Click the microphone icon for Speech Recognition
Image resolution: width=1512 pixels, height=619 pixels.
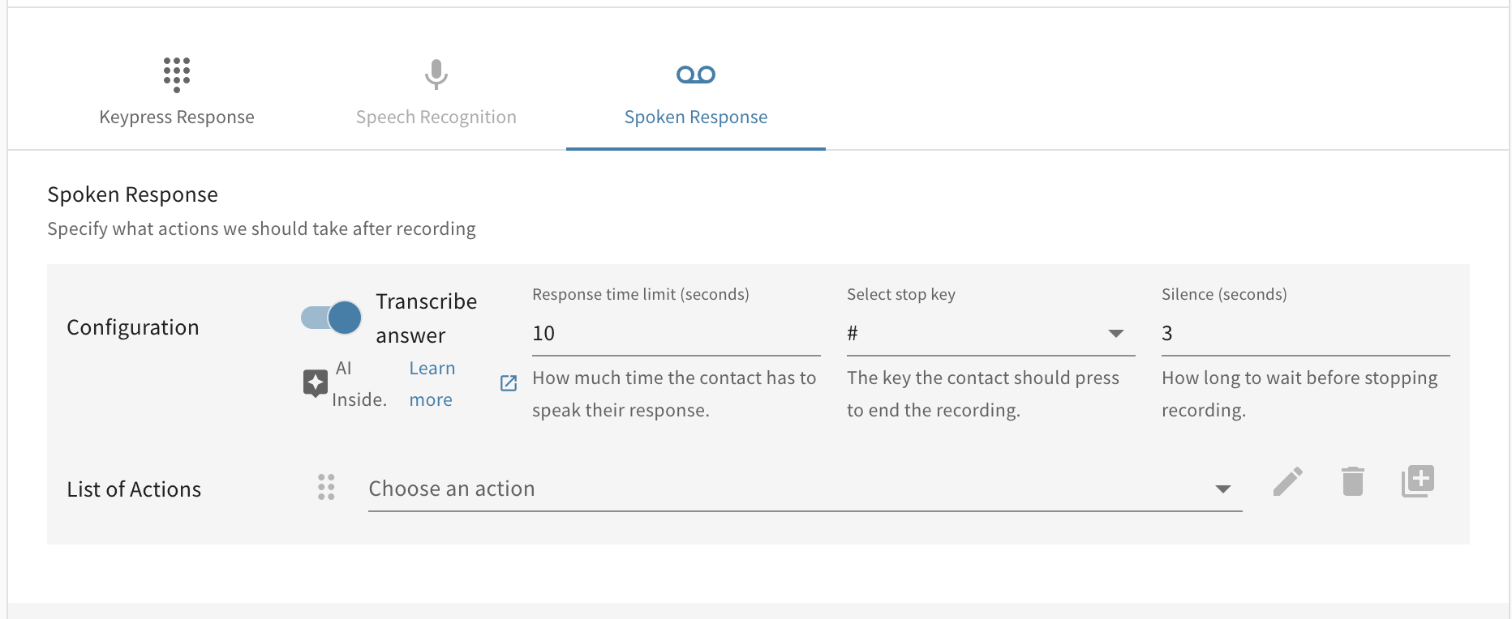tap(436, 75)
